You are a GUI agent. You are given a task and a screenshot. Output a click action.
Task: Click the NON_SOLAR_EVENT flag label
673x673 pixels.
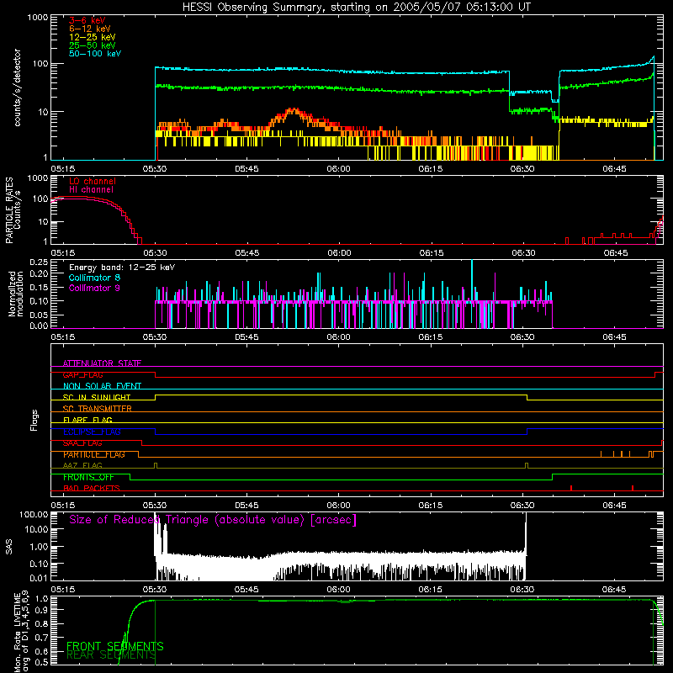click(102, 386)
